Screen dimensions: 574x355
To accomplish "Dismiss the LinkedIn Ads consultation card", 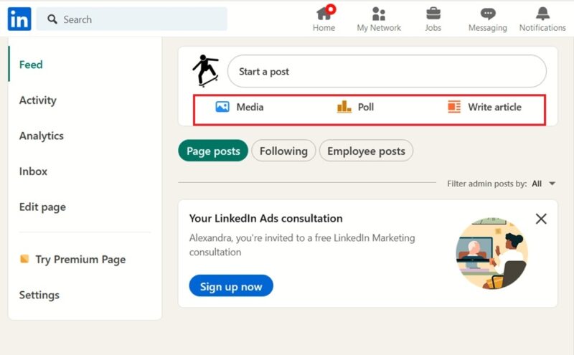I will point(541,219).
